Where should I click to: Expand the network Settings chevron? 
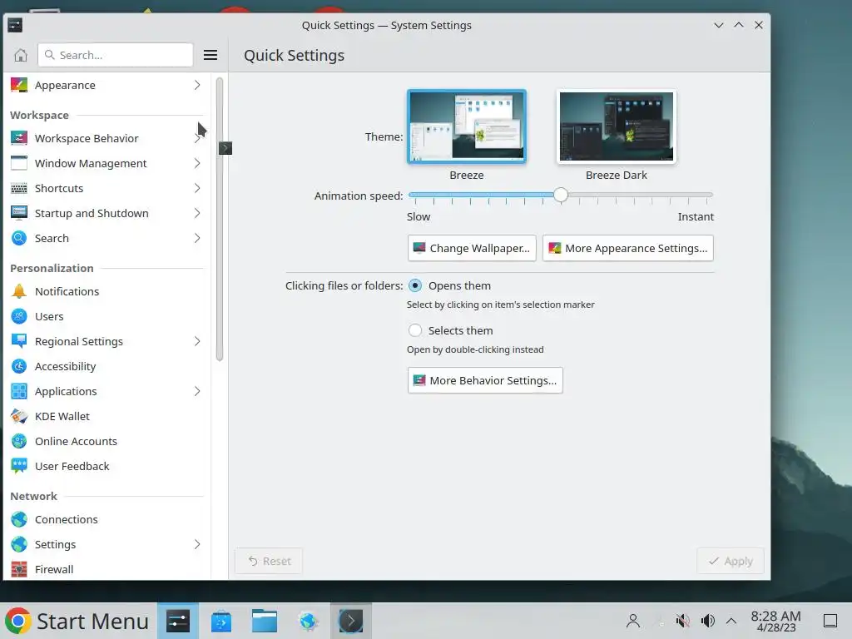(x=197, y=544)
